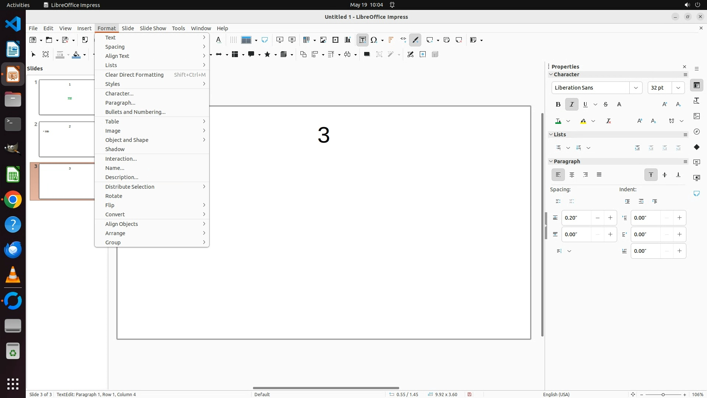Click the Insert Text Box toolbar icon

(362, 40)
